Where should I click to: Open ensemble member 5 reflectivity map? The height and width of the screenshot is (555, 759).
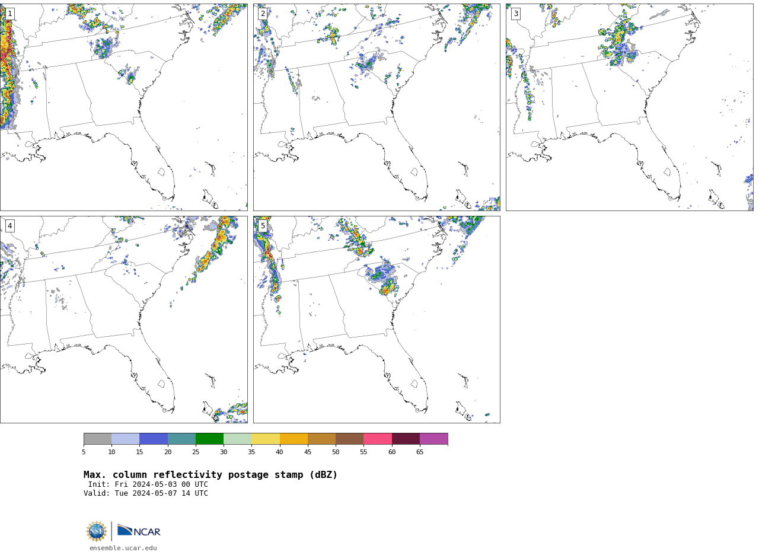pyautogui.click(x=377, y=320)
